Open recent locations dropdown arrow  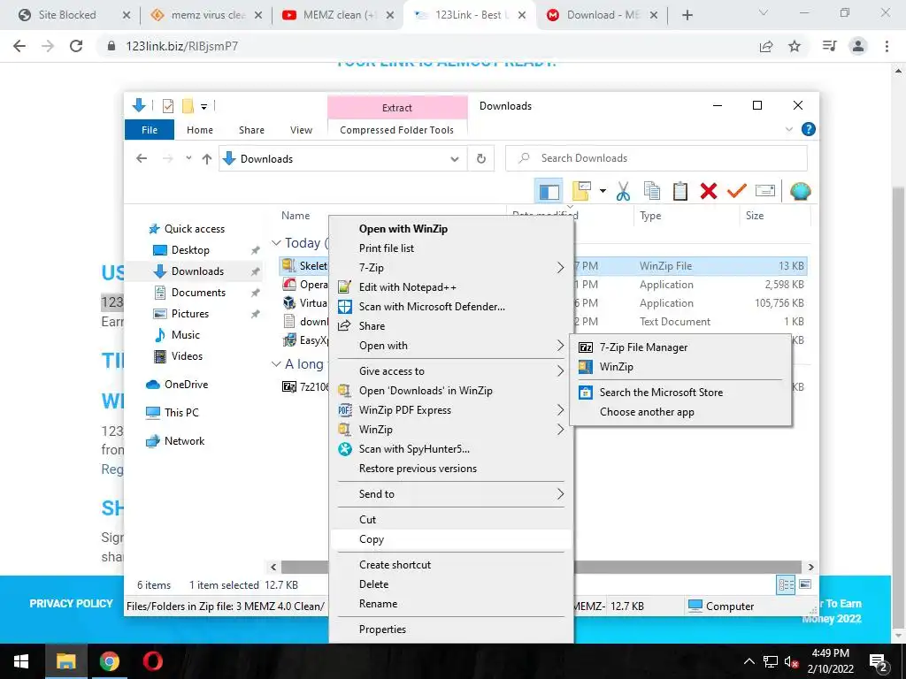188,158
